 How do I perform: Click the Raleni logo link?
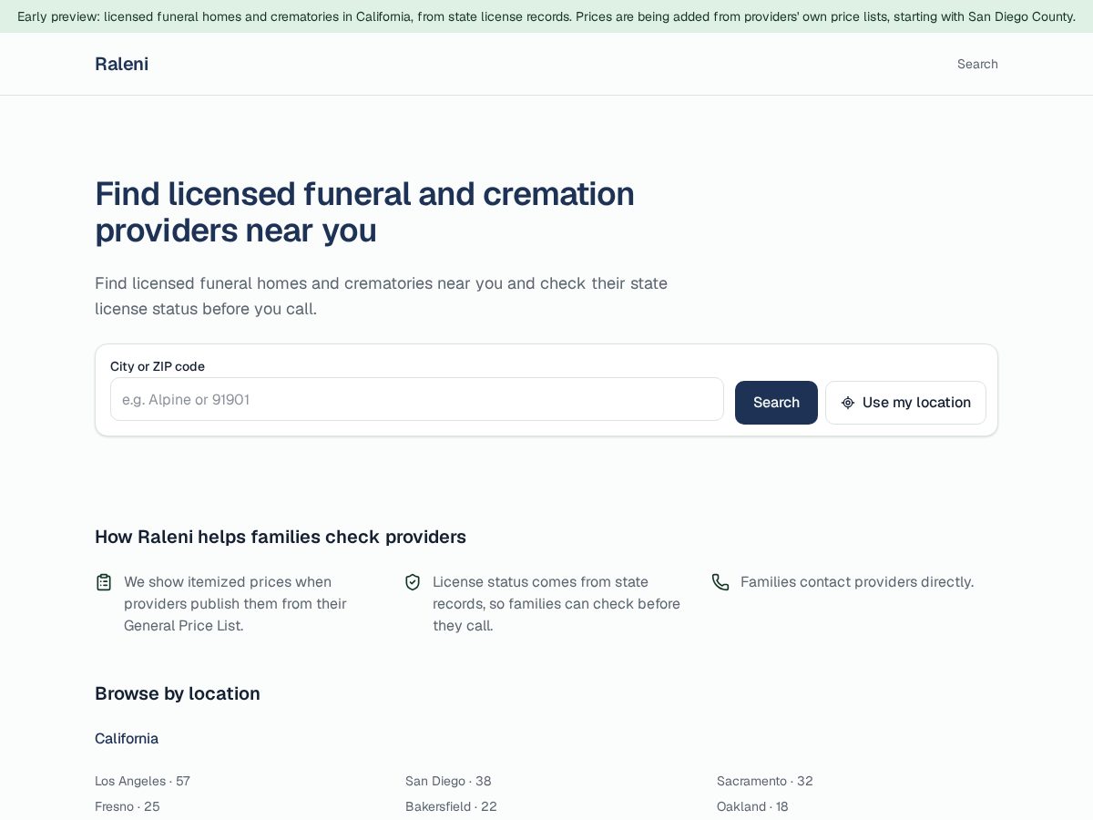(x=121, y=64)
